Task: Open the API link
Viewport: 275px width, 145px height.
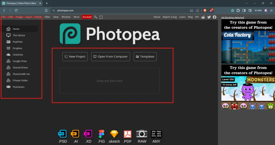Action: [197, 17]
